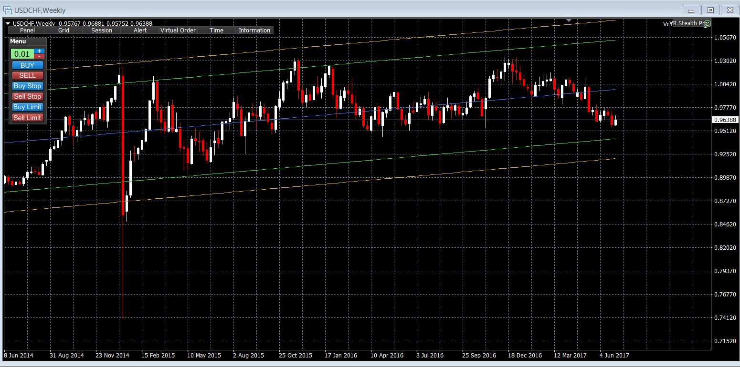The height and width of the screenshot is (367, 740).
Task: Click the 0.01 lot size field
Action: click(x=22, y=54)
